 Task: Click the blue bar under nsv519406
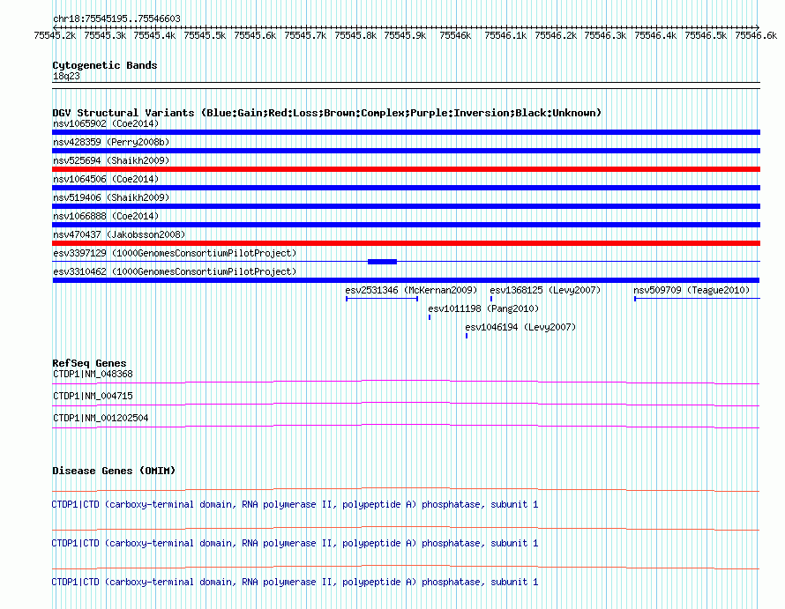(406, 206)
